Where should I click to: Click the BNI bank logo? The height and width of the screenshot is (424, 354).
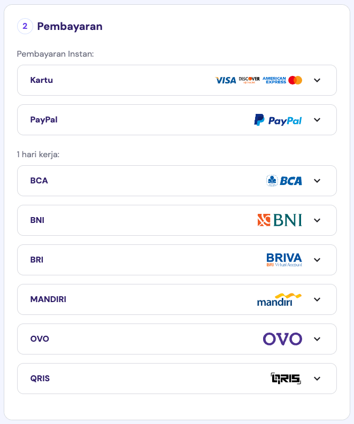click(279, 220)
